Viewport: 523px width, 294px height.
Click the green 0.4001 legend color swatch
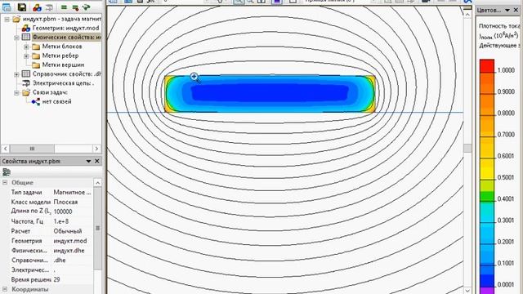[x=487, y=196]
